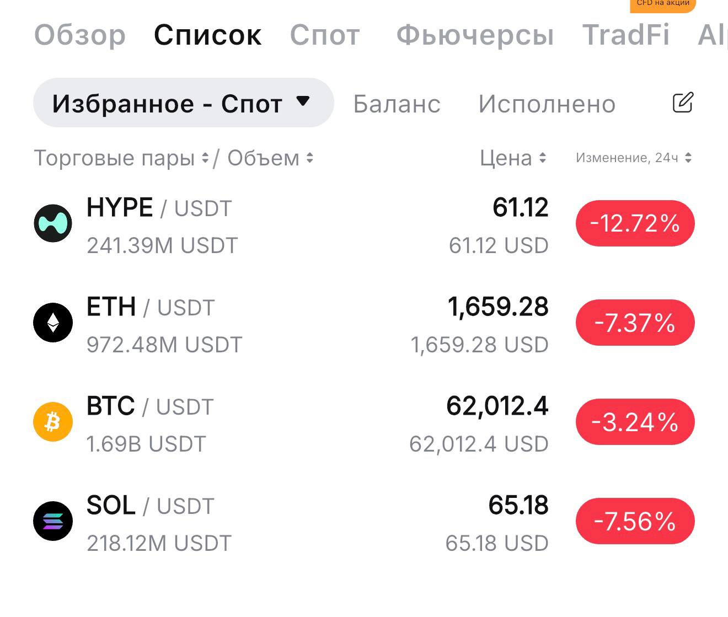Switch to the Обзор tab
Image resolution: width=728 pixels, height=617 pixels.
point(80,35)
